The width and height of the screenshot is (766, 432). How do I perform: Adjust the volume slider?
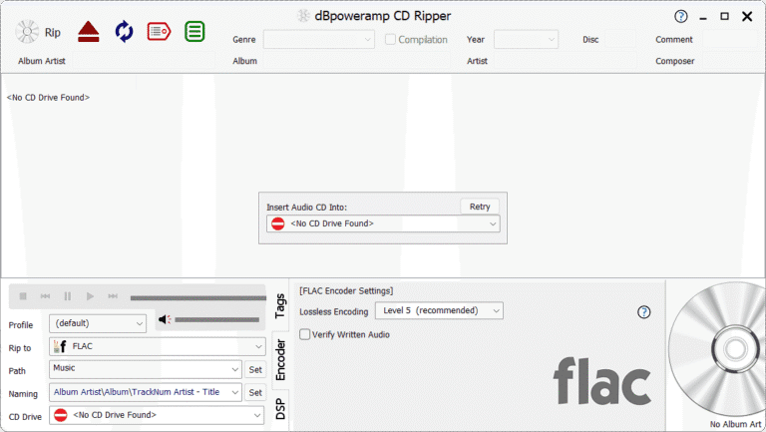[216, 320]
